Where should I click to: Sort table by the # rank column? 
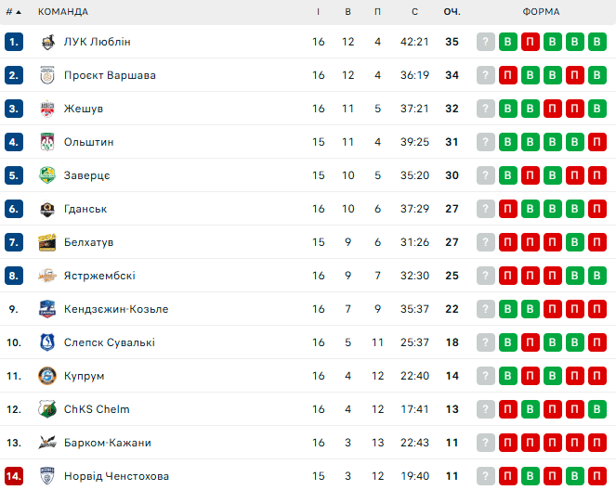(x=13, y=11)
